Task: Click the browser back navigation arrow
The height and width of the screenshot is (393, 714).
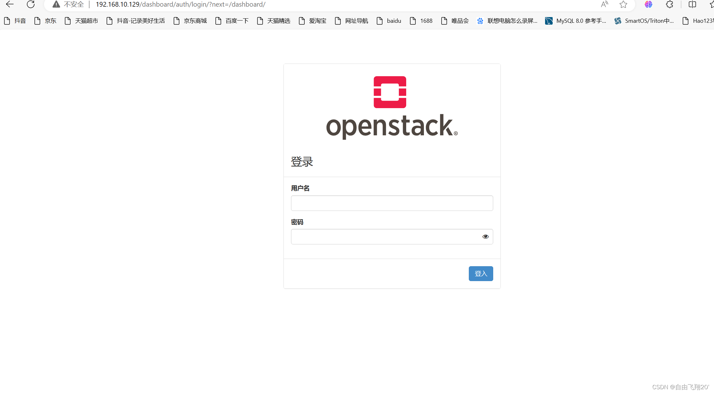Action: coord(9,4)
